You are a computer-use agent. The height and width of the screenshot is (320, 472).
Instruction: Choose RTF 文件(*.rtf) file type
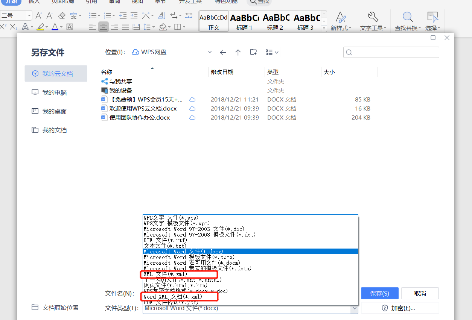pos(250,240)
